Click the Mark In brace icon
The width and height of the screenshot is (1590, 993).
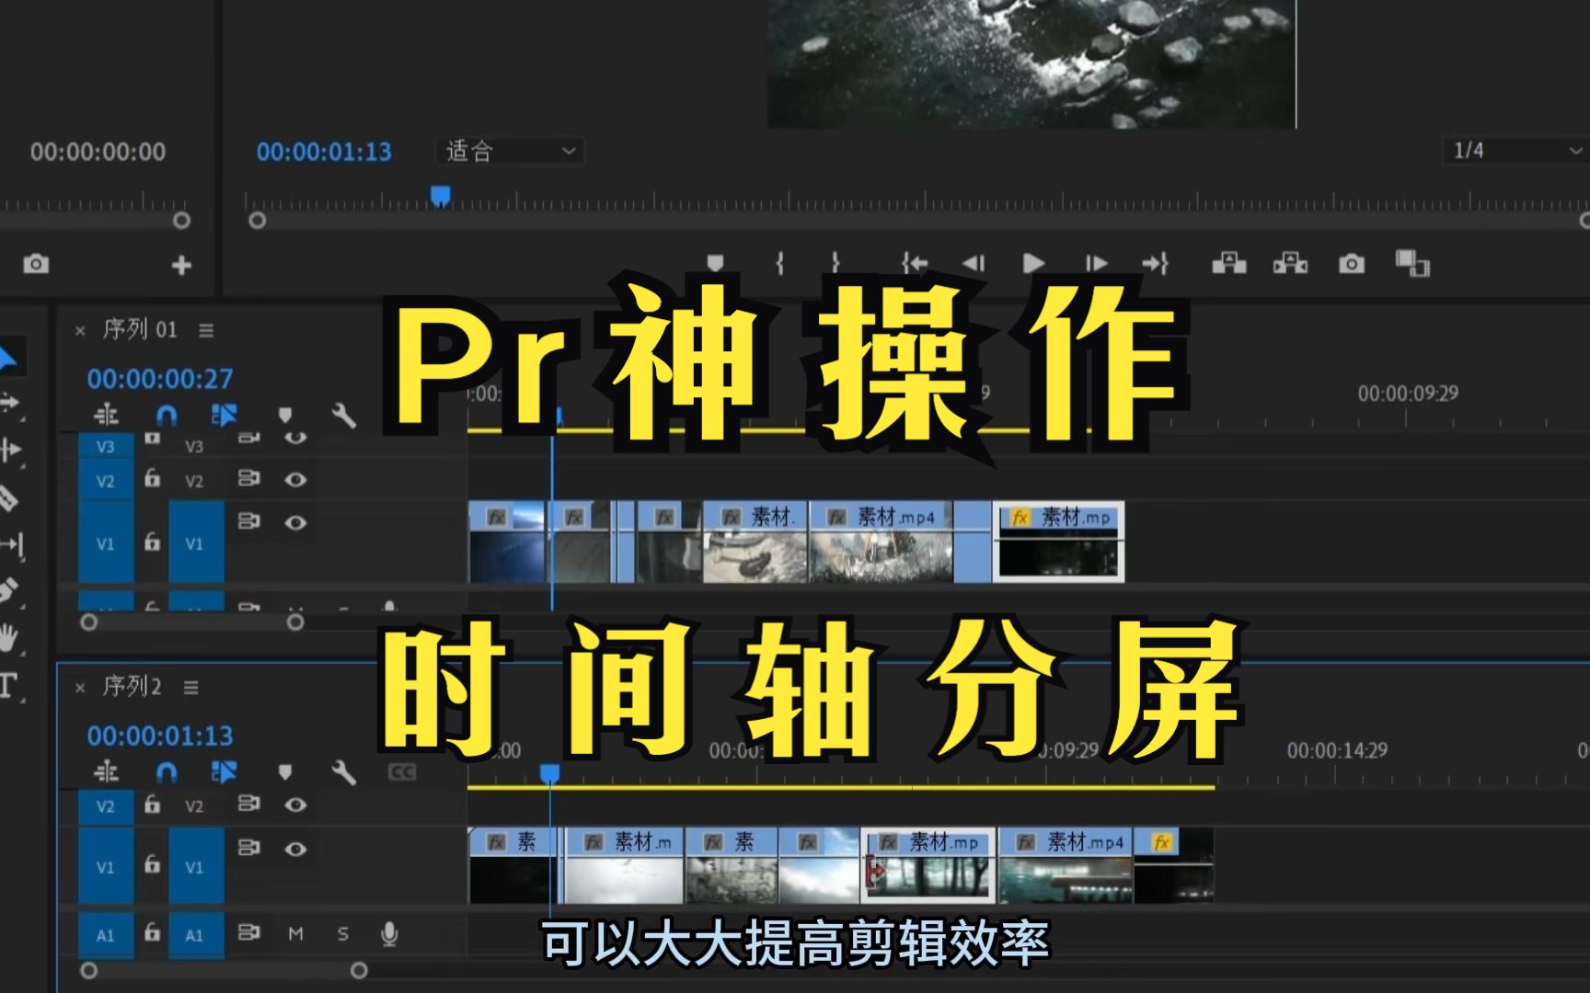[780, 265]
